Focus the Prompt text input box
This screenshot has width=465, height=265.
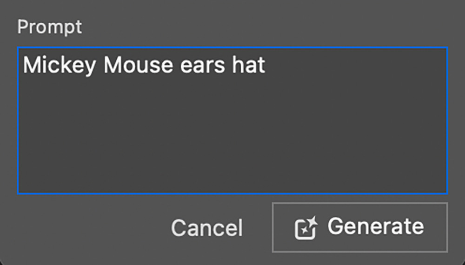(232, 120)
